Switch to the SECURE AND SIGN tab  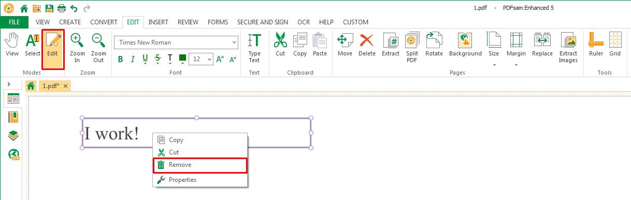[x=262, y=22]
